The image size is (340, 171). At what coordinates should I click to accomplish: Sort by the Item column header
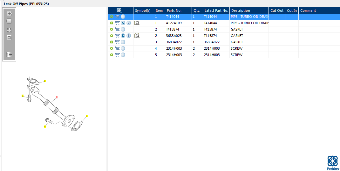coord(160,11)
